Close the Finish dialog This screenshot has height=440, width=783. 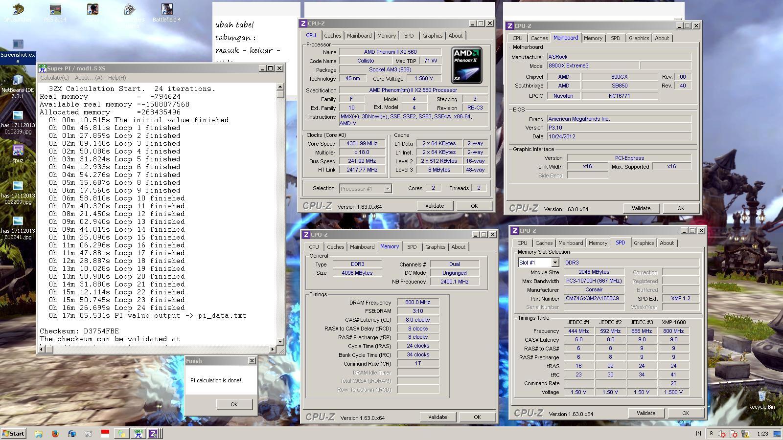(x=252, y=361)
